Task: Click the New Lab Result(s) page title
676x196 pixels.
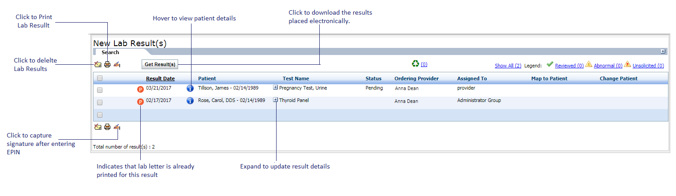Action: pos(130,43)
